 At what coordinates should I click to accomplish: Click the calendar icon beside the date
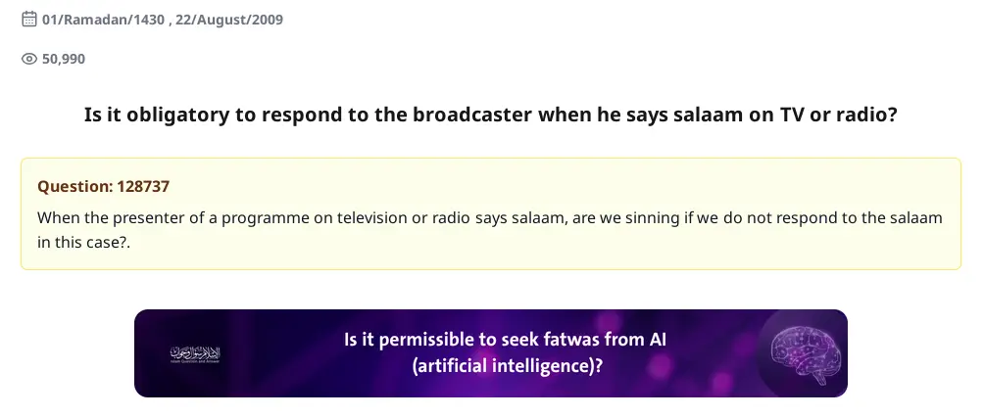click(29, 20)
